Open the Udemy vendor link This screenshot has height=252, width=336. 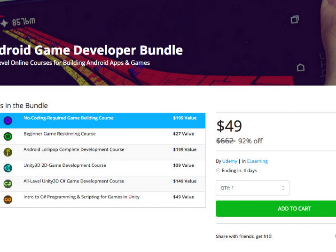tap(229, 161)
